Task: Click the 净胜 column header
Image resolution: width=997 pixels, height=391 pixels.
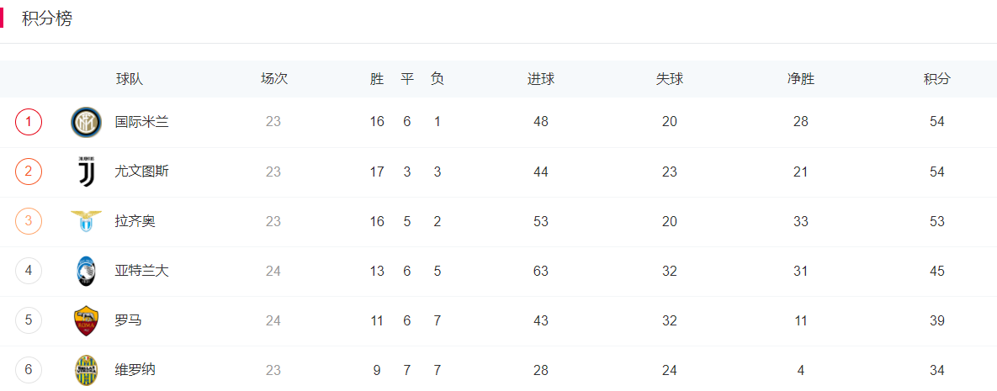Action: coord(800,80)
